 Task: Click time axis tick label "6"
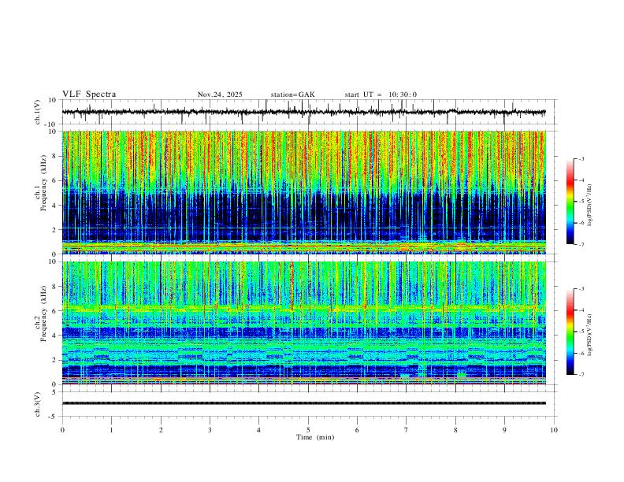pos(357,430)
